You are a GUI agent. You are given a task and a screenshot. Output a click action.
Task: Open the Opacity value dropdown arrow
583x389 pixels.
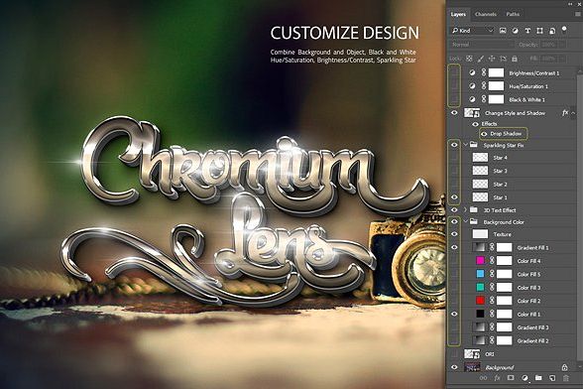pos(562,45)
